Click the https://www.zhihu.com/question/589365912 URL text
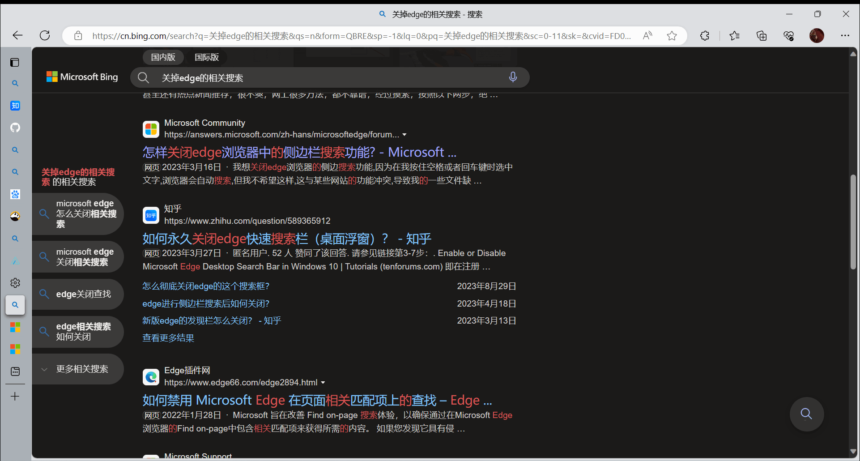Screen dimensions: 860x461 point(247,221)
